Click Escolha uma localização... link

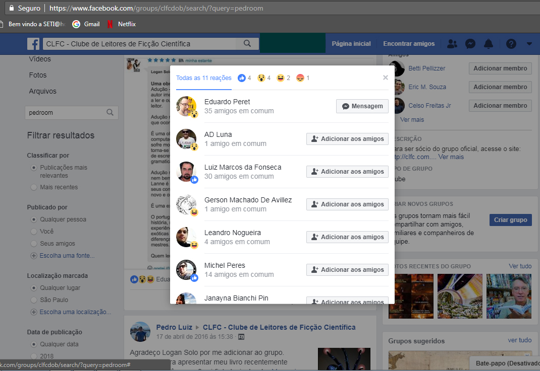[x=75, y=312]
